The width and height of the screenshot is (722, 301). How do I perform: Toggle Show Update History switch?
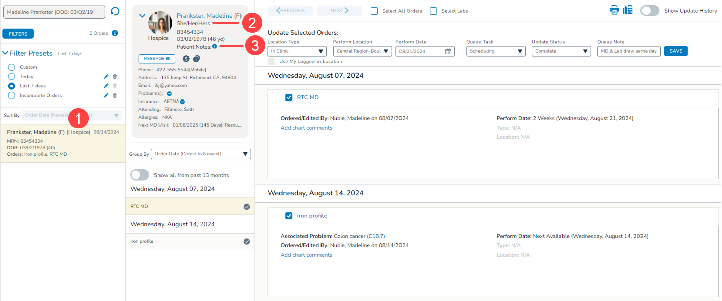tap(650, 11)
